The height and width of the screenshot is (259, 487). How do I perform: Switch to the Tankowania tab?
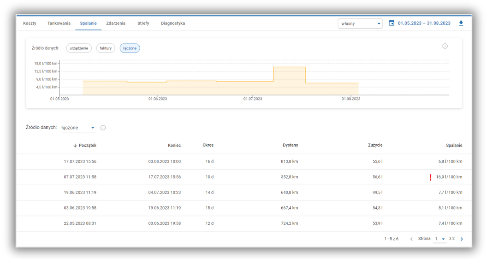pyautogui.click(x=59, y=24)
